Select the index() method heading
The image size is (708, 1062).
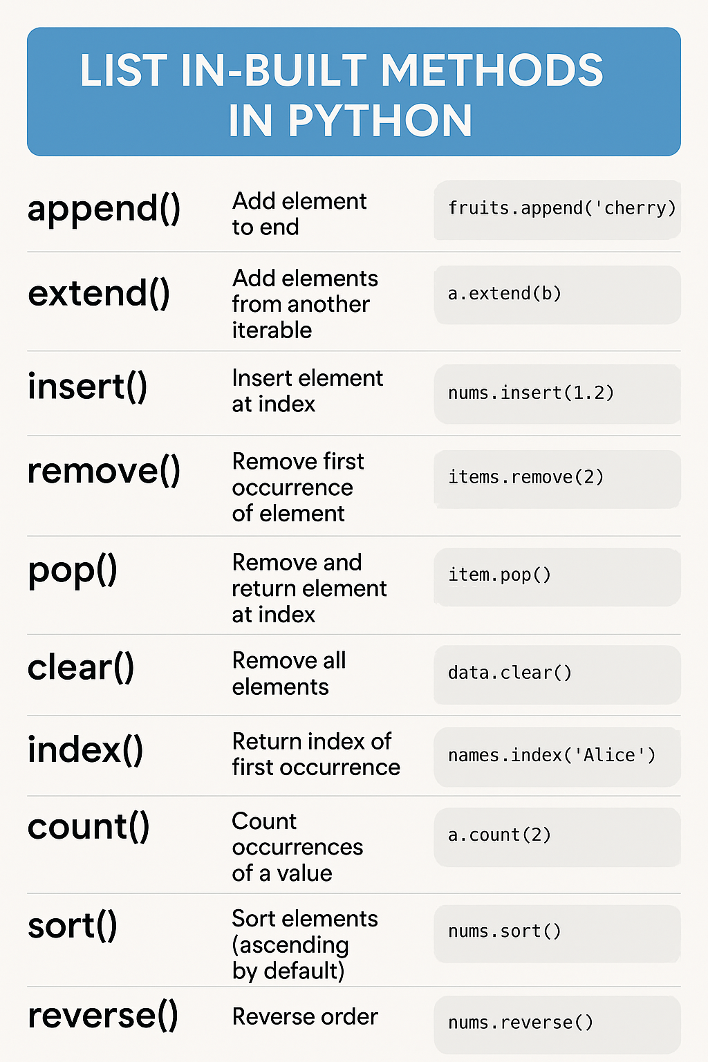pos(86,749)
